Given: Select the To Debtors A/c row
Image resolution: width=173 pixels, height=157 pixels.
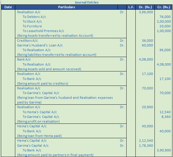Looking at the screenshot, I should [34, 17].
